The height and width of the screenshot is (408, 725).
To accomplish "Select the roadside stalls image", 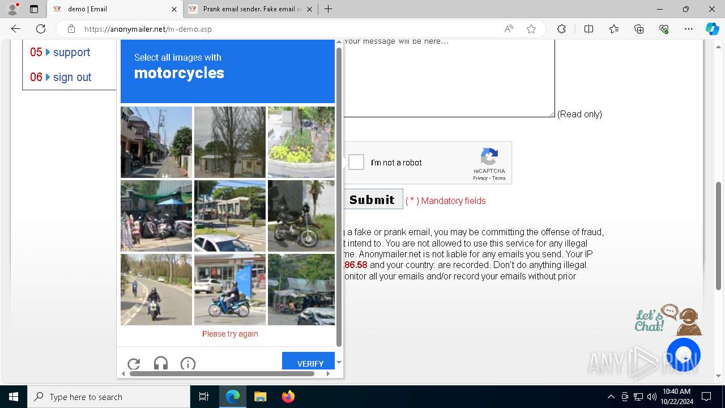I will tap(301, 290).
